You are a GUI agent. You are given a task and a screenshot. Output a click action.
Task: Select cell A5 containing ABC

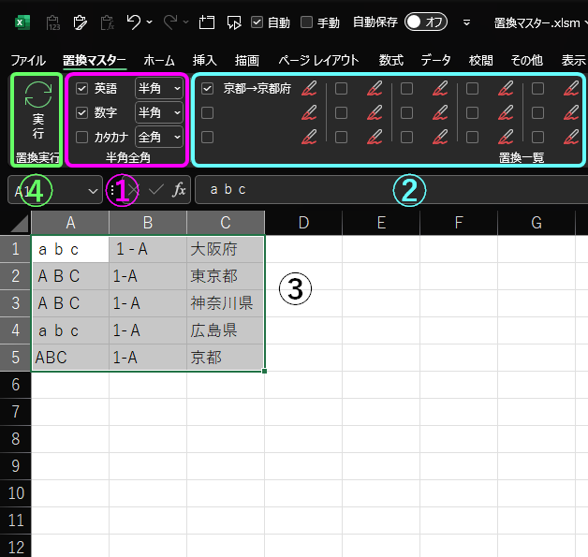[x=70, y=358]
